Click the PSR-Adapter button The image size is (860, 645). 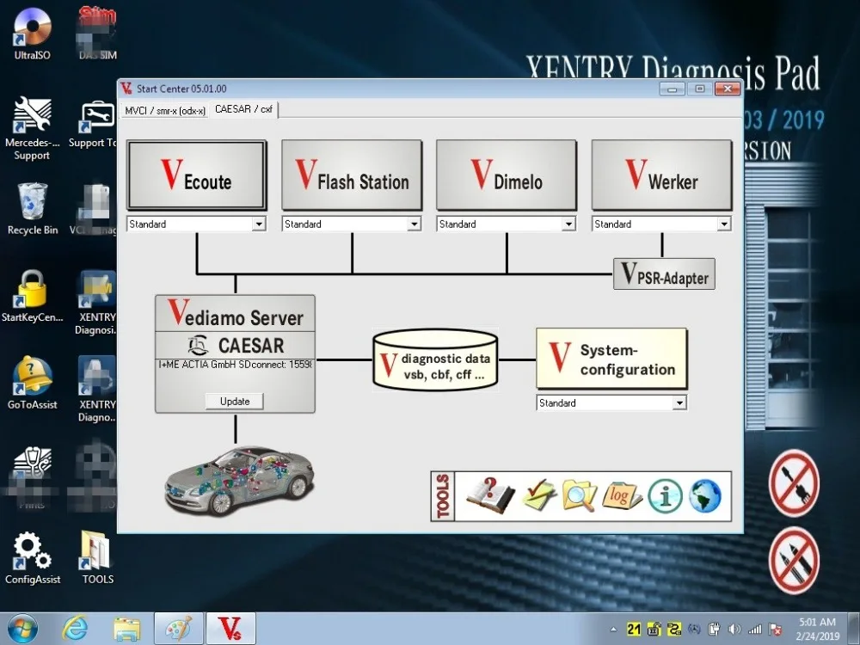click(664, 273)
